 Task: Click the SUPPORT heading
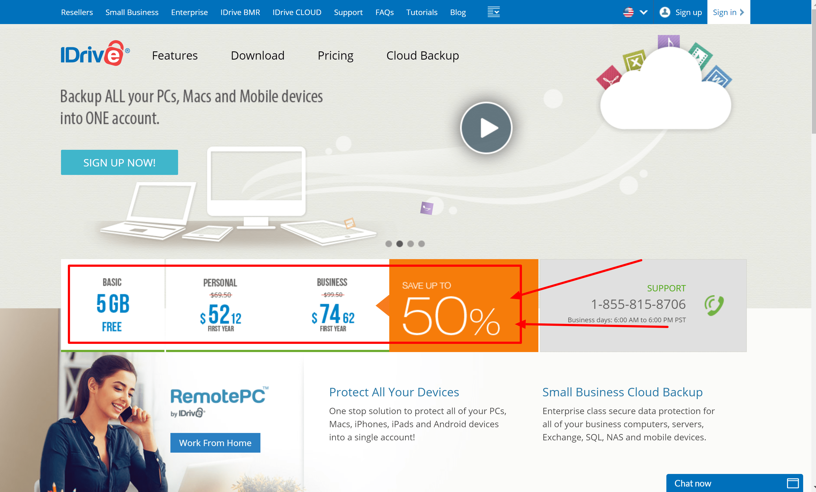tap(666, 288)
